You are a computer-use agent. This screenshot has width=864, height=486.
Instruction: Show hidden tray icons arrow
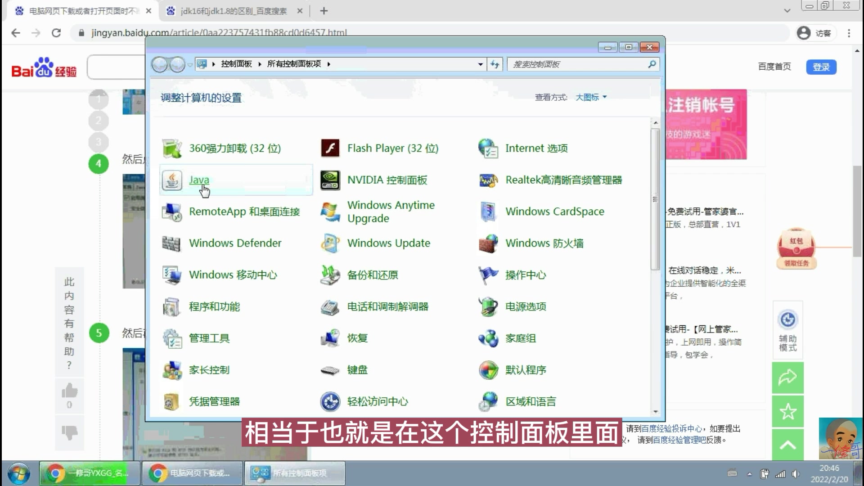click(749, 474)
